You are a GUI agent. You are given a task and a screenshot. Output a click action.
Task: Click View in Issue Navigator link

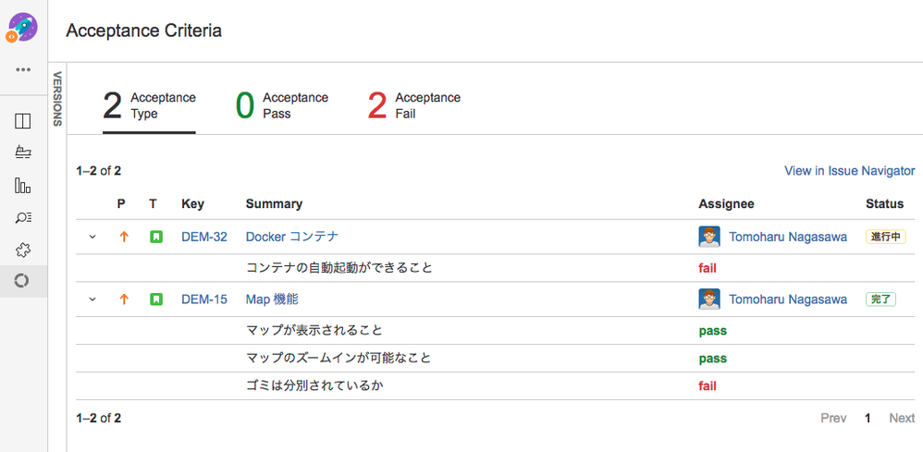[x=849, y=171]
